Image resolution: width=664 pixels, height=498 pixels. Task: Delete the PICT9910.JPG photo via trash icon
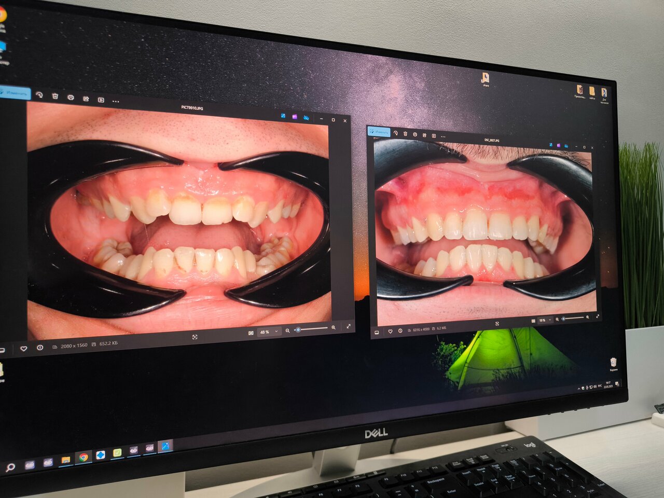point(55,96)
